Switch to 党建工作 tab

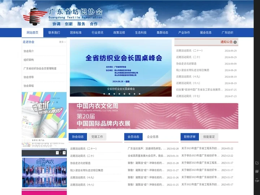tap(97, 137)
